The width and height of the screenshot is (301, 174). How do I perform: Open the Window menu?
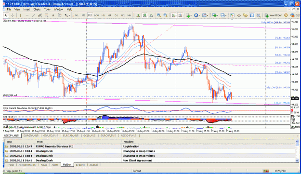tap(59, 9)
